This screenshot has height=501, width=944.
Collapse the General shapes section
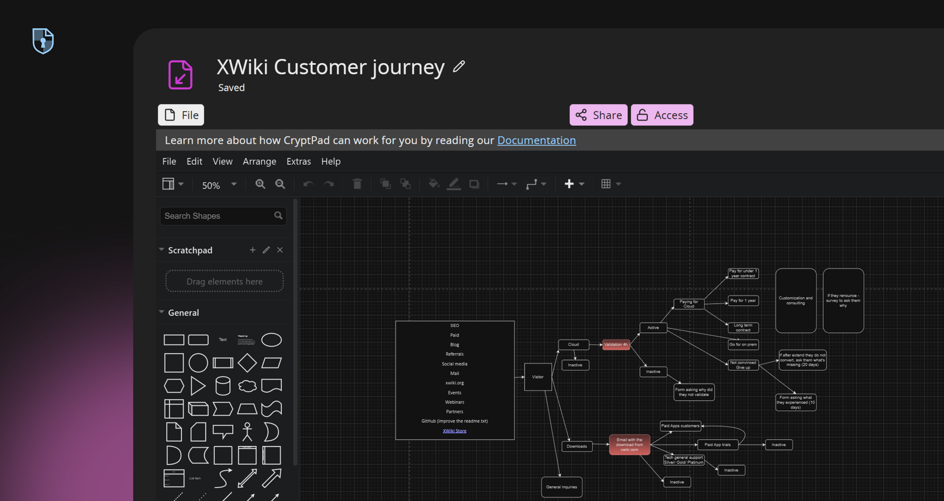pos(162,312)
